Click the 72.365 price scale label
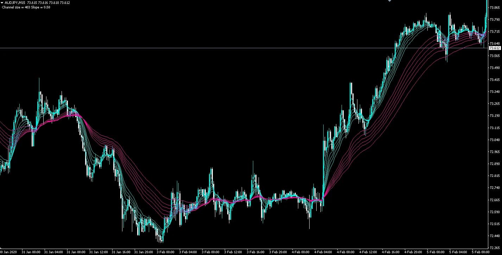502x255 pixels. pyautogui.click(x=495, y=248)
